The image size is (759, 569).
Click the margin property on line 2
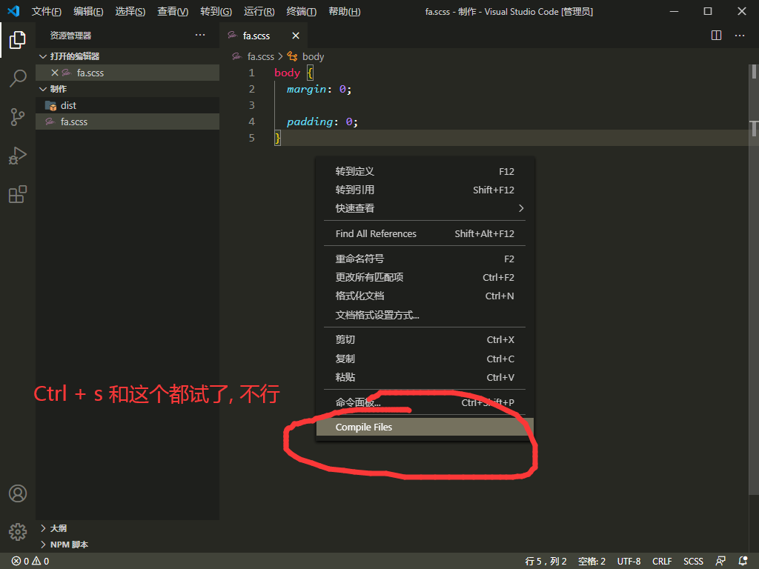(x=306, y=90)
